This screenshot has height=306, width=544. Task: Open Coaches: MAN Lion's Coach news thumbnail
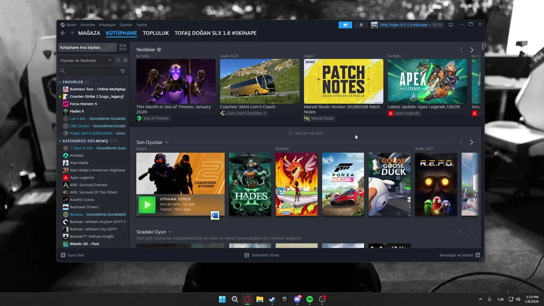(x=260, y=81)
